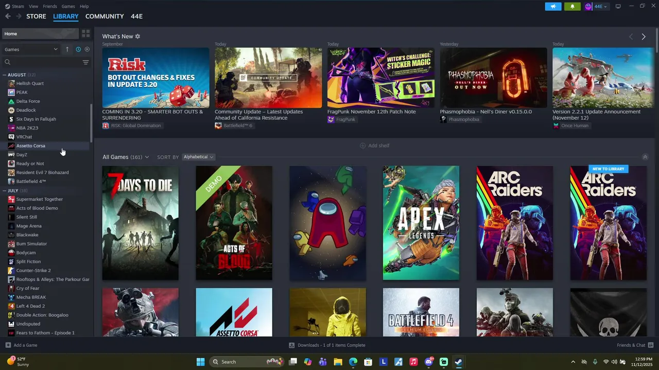Show hidden system tray icons chevron
Screen dimensions: 659x370
(x=573, y=362)
